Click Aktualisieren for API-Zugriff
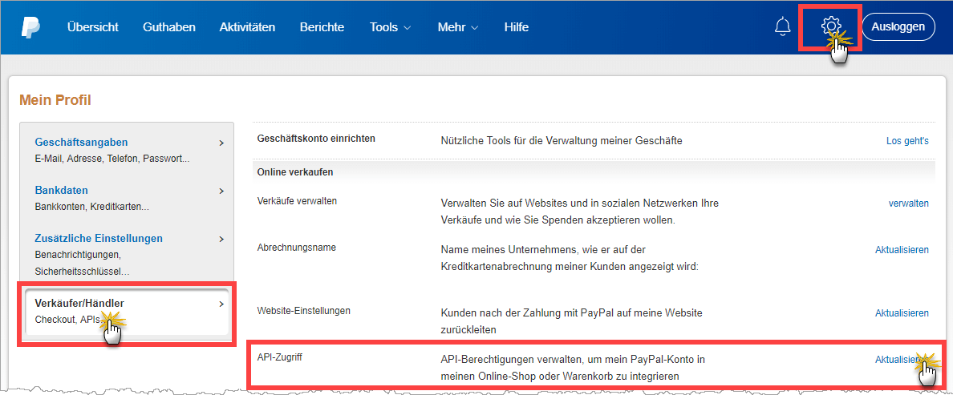This screenshot has width=953, height=395. (902, 360)
